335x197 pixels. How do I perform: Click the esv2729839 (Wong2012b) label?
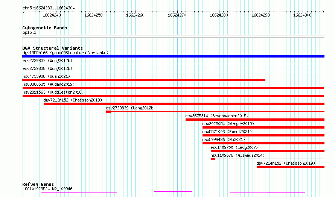pyautogui.click(x=131, y=108)
